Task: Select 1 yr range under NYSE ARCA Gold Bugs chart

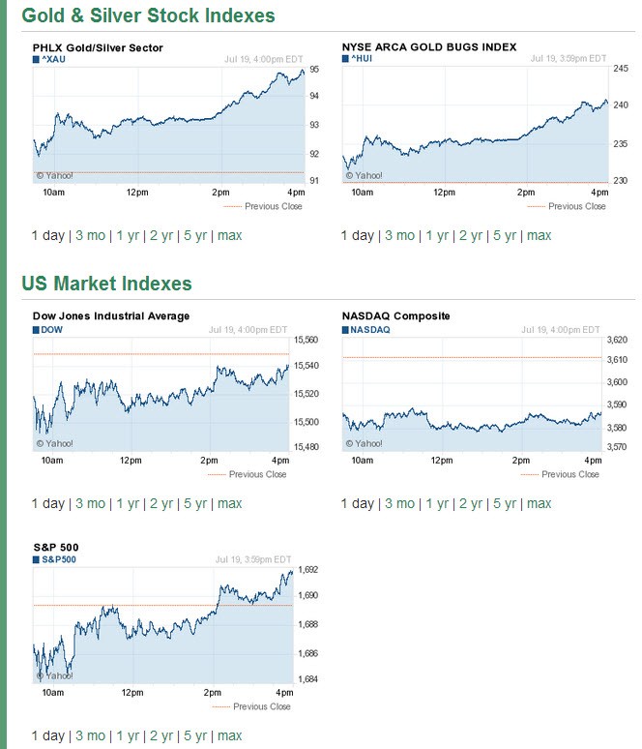Action: click(x=437, y=235)
